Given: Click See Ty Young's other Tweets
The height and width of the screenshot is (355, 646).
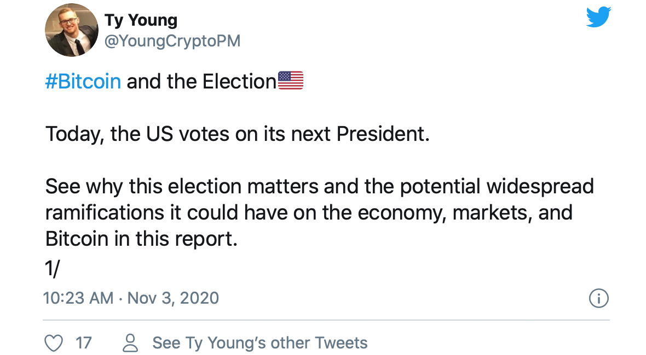Looking at the screenshot, I should coord(259,343).
